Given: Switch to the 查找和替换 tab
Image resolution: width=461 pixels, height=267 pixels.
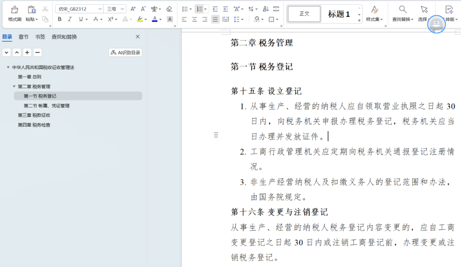Looking at the screenshot, I should click(64, 37).
